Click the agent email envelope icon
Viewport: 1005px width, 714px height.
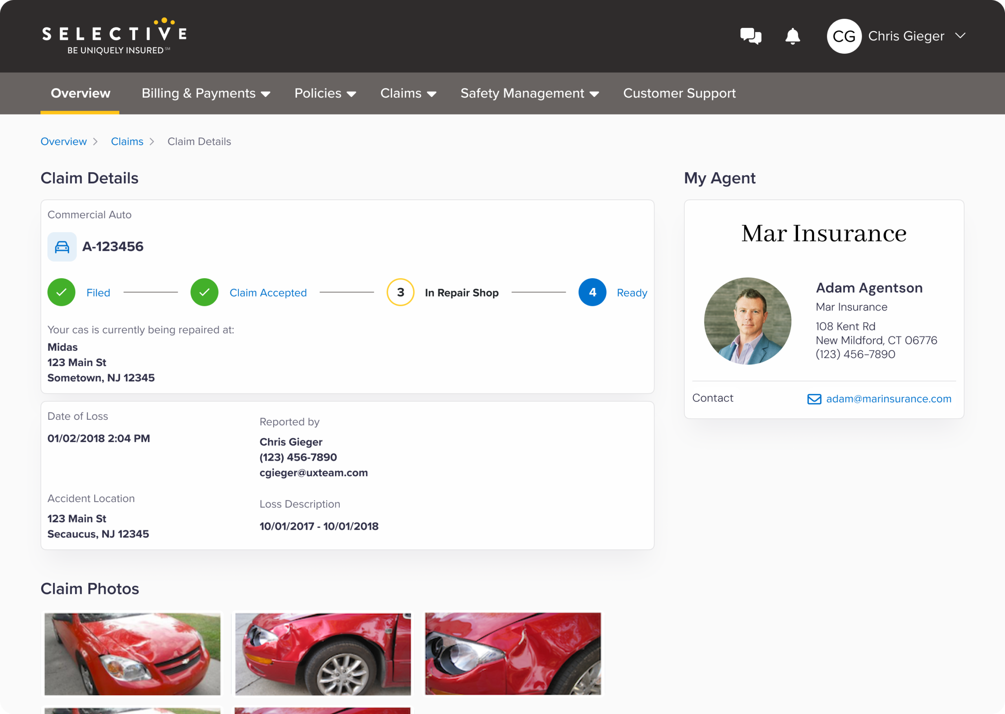pyautogui.click(x=814, y=399)
